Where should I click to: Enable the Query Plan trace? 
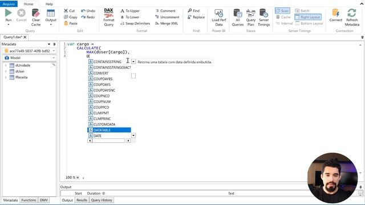[x=251, y=18]
